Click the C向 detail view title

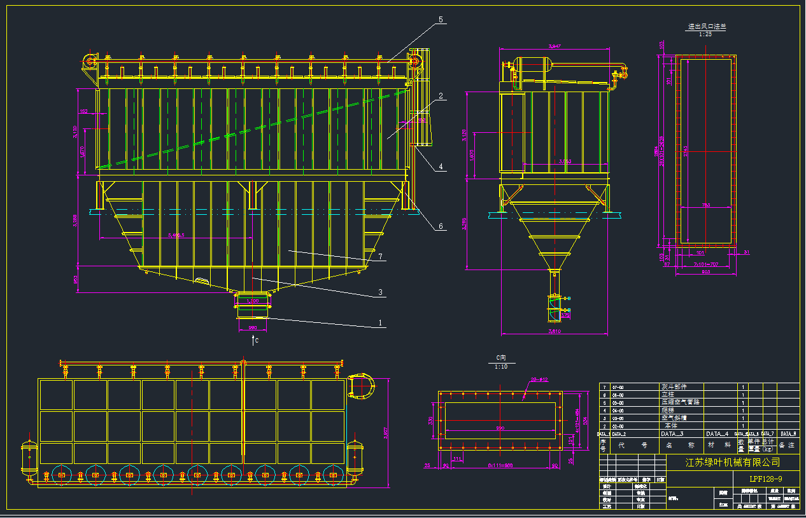500,358
